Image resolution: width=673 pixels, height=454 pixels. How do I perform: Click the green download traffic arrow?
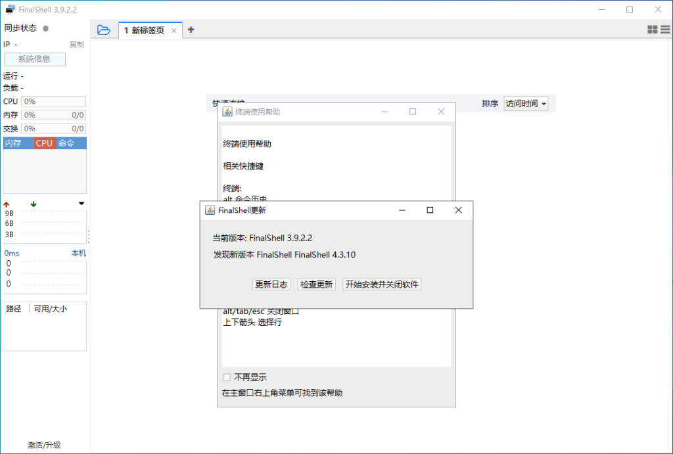(33, 204)
